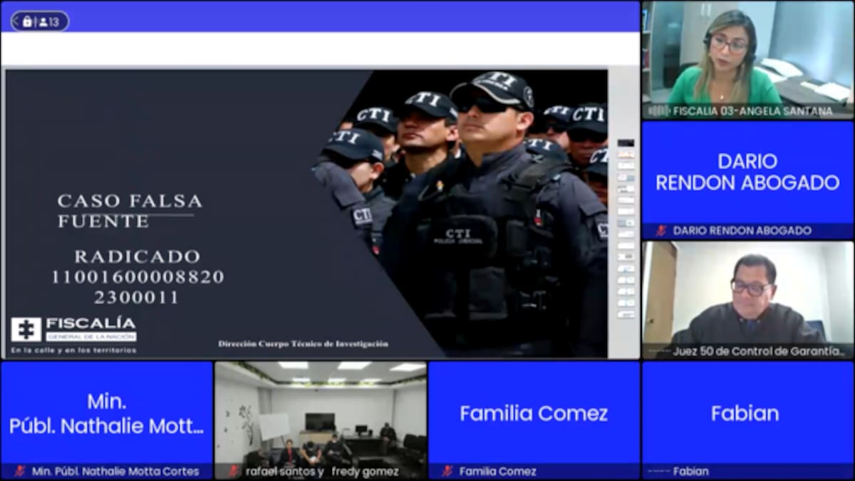Click audio wave indicator for Angela Santana

(658, 111)
